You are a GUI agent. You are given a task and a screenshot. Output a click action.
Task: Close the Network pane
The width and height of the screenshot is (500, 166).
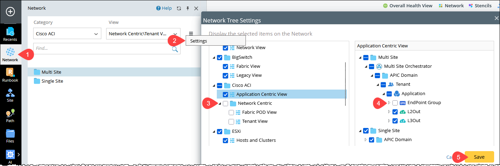196,8
